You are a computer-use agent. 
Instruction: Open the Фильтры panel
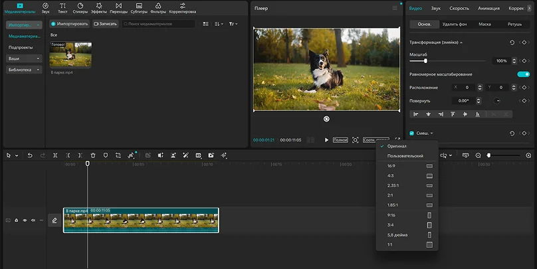coord(158,8)
